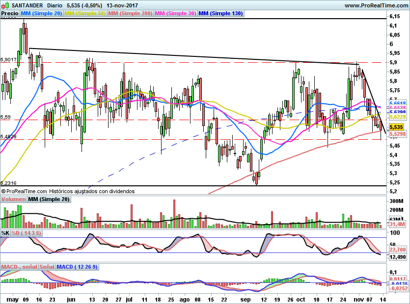Click the Señal line label
The width and height of the screenshot is (410, 304).
point(47,267)
